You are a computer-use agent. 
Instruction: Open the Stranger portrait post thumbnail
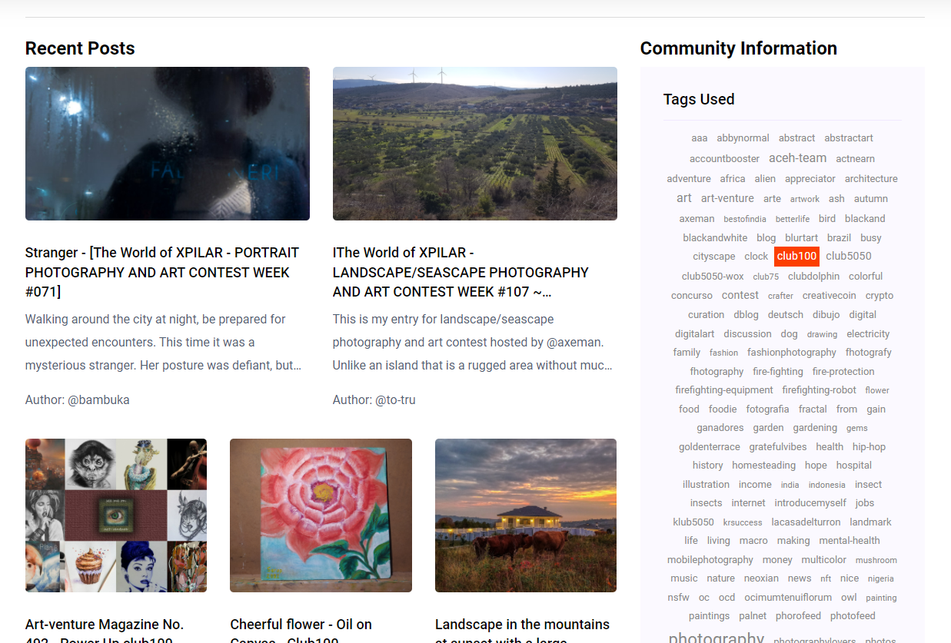coord(168,144)
